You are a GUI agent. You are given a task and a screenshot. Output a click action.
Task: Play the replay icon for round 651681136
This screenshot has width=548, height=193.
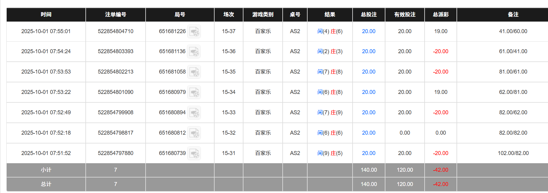(x=195, y=51)
